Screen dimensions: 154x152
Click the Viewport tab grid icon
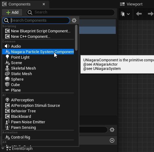click(122, 4)
